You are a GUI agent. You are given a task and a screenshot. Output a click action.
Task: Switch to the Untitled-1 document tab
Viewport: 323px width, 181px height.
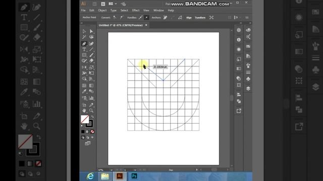pyautogui.click(x=121, y=25)
